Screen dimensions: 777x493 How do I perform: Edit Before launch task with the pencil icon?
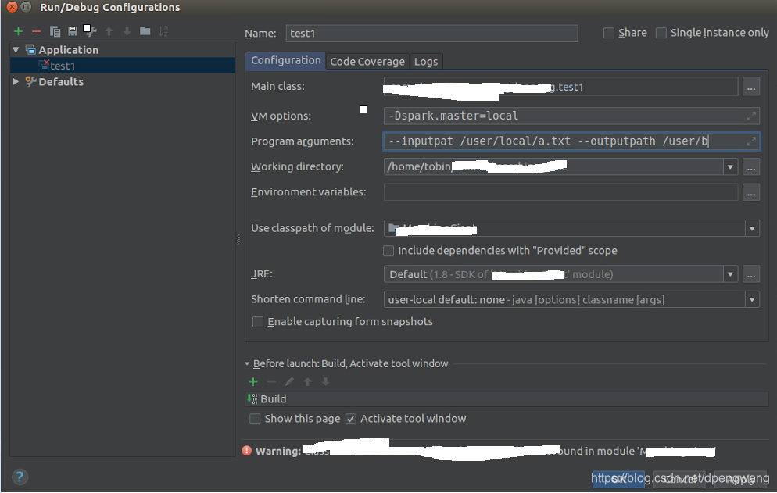[289, 381]
